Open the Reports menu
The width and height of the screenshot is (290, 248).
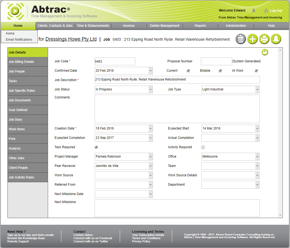click(x=200, y=26)
